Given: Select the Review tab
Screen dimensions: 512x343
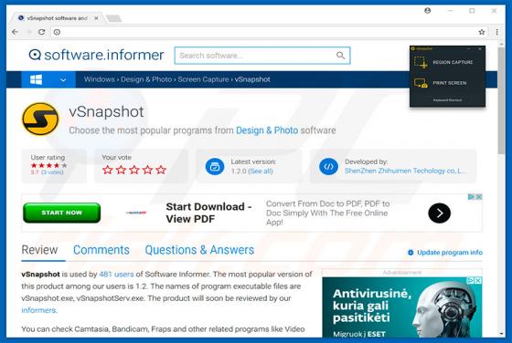Looking at the screenshot, I should 39,250.
